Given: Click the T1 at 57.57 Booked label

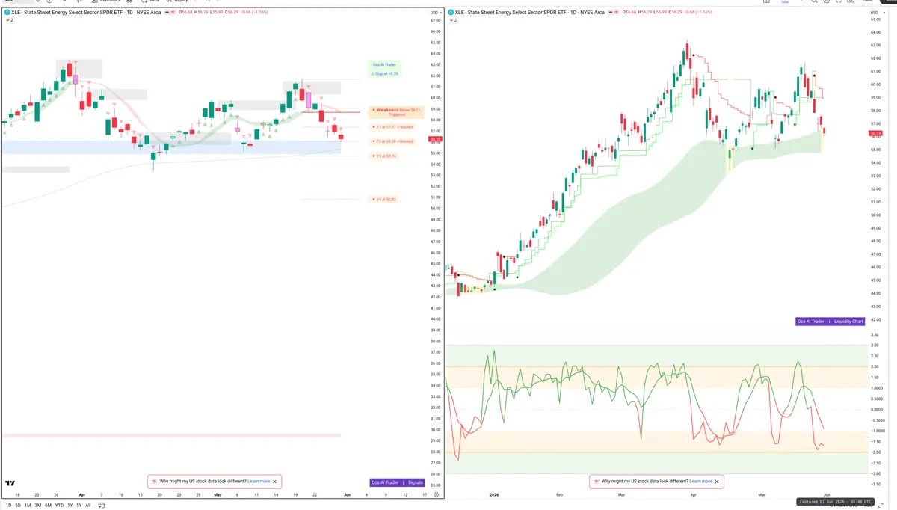Looking at the screenshot, I should click(x=392, y=127).
